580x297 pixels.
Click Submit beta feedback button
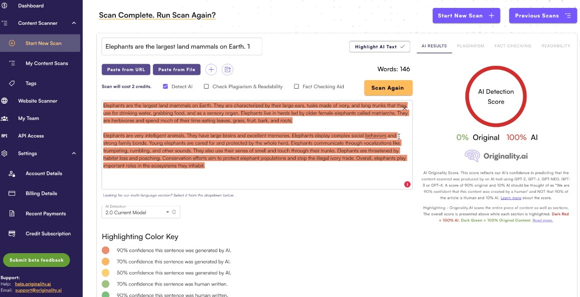point(36,260)
